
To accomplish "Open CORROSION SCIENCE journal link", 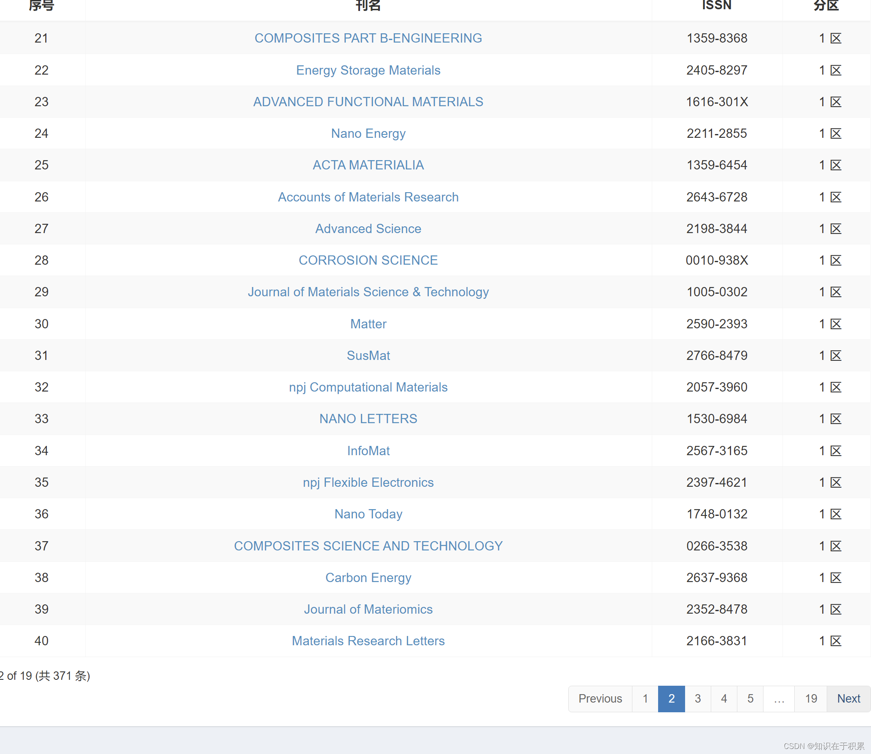I will coord(368,260).
